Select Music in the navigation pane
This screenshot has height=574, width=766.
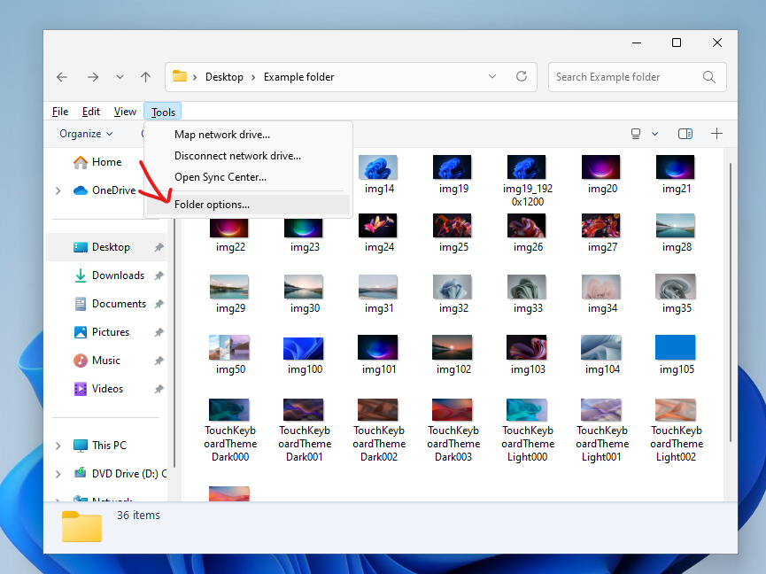coord(105,361)
